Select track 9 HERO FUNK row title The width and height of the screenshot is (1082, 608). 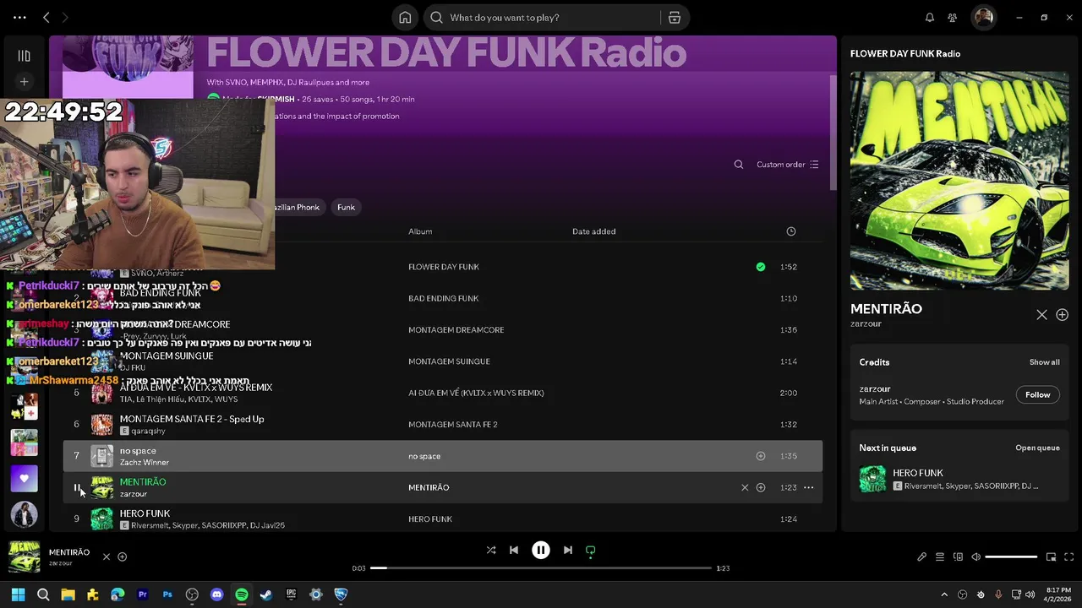coord(145,513)
